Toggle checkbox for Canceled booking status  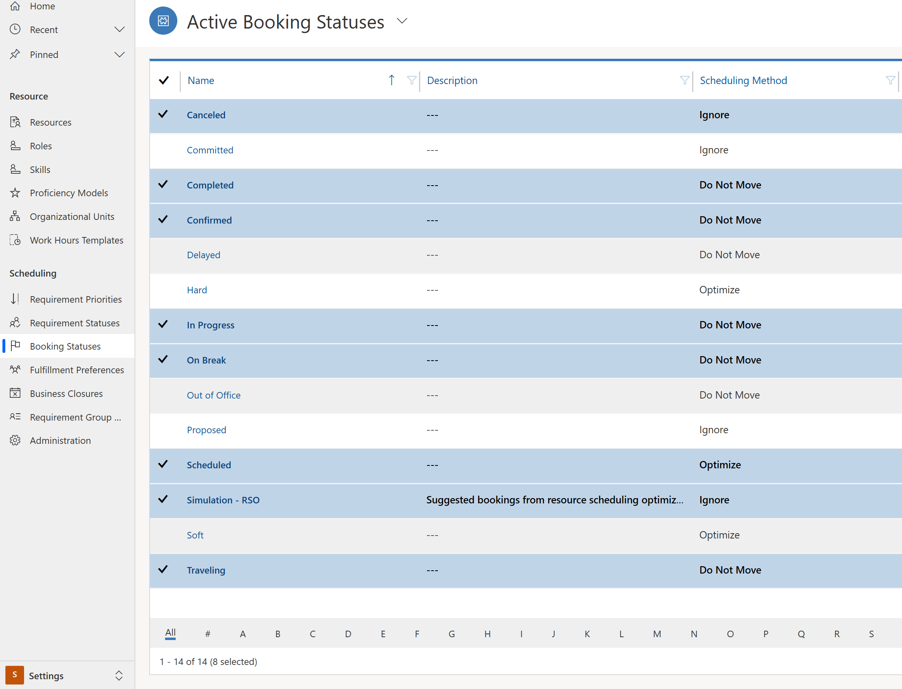164,114
